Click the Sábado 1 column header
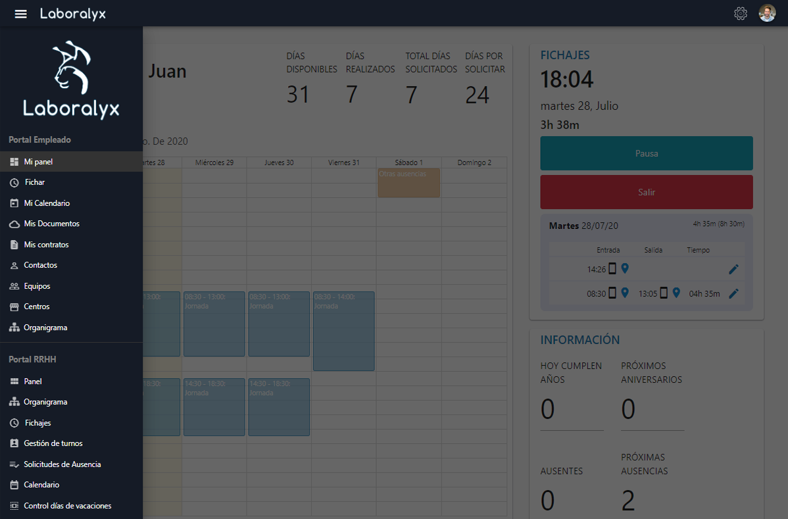This screenshot has height=519, width=788. tap(408, 162)
